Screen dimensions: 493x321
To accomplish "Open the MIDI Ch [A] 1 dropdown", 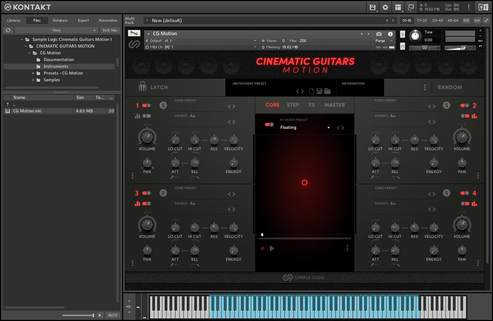I will tap(201, 47).
